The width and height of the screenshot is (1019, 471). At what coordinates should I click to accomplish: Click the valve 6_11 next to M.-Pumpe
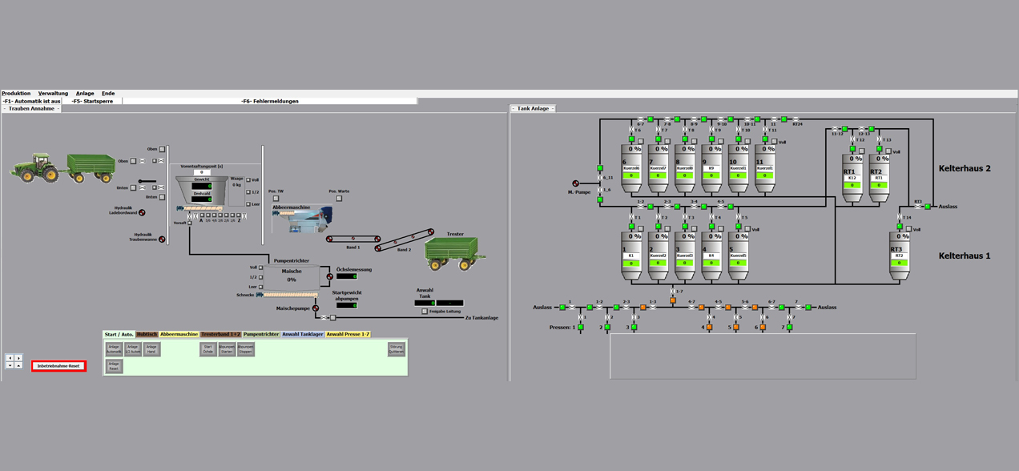600,178
